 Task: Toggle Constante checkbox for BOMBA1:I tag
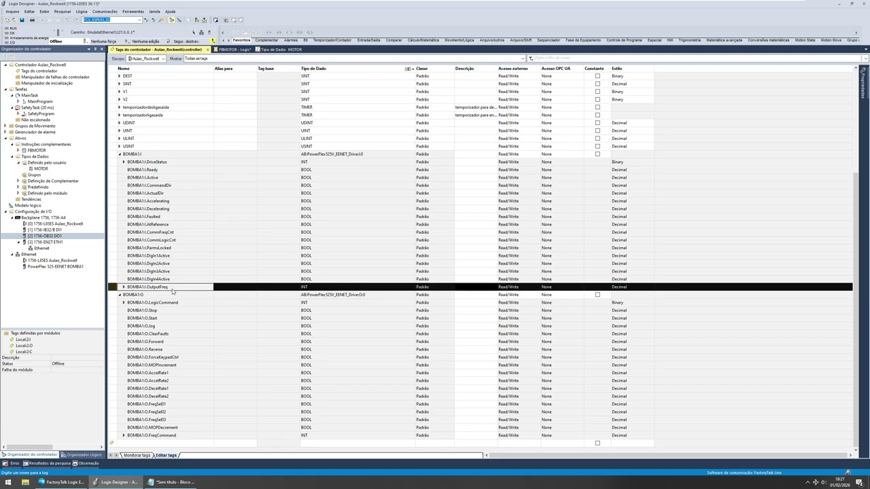tap(597, 154)
